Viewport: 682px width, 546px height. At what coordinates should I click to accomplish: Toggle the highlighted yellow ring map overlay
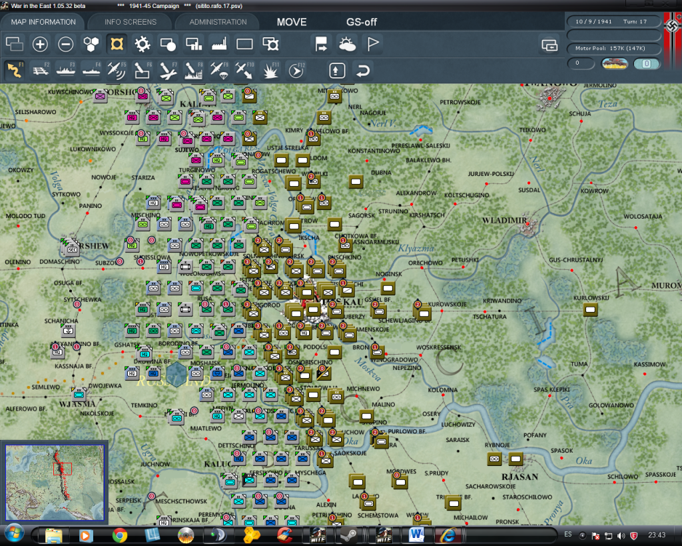[117, 44]
